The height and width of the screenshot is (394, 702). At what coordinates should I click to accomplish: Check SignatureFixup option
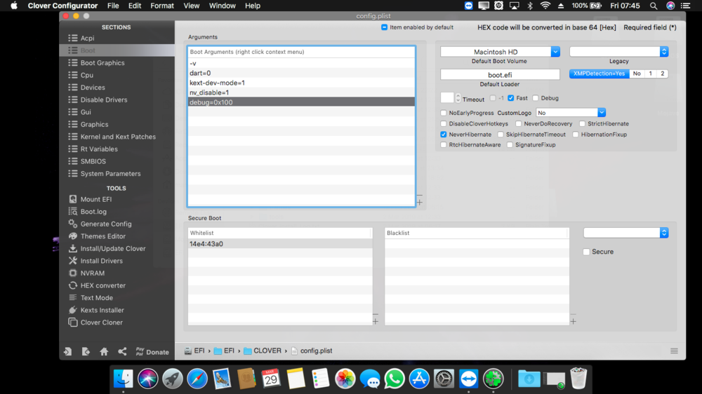click(x=510, y=145)
